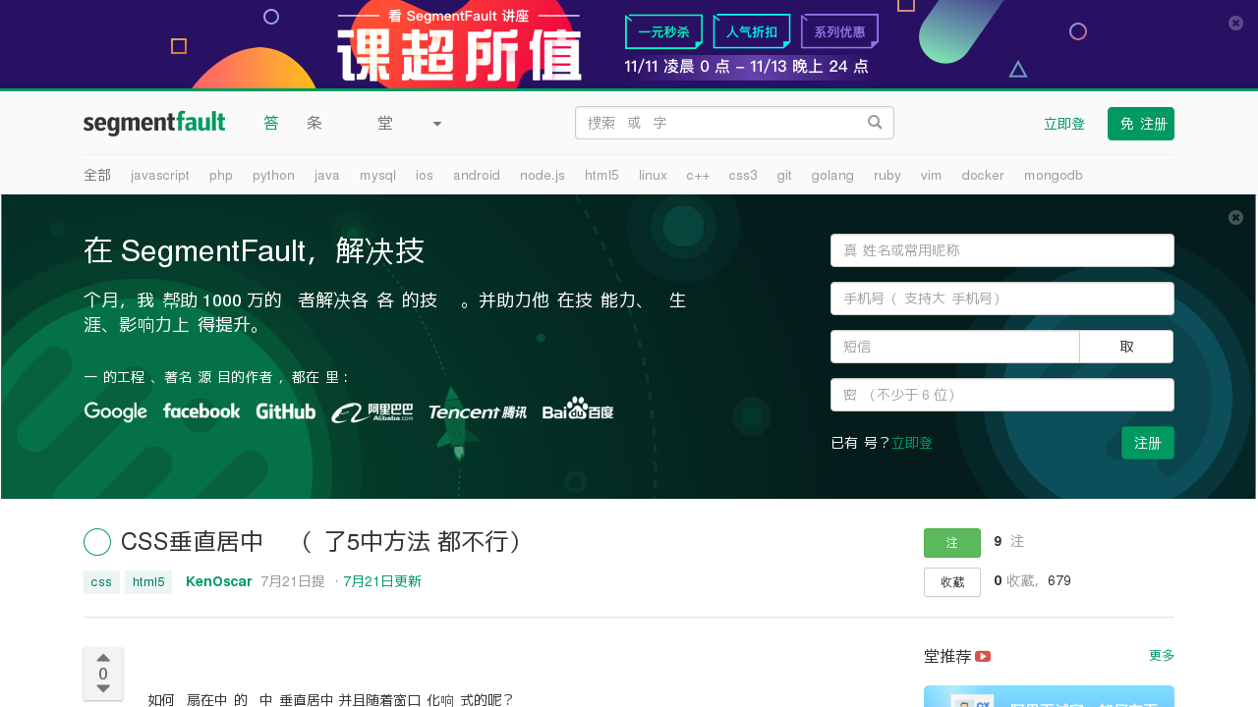Select the linux tag

point(653,175)
